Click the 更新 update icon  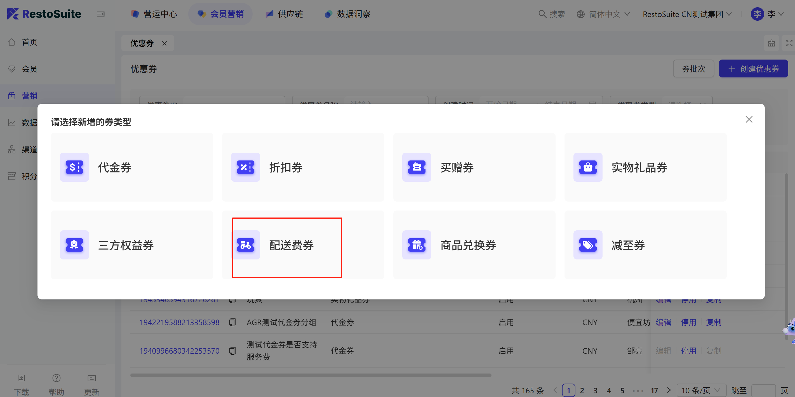tap(92, 378)
